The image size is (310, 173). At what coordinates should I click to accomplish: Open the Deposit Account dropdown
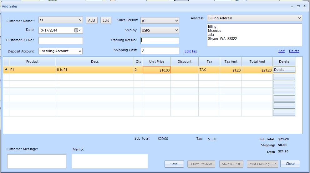(x=80, y=51)
